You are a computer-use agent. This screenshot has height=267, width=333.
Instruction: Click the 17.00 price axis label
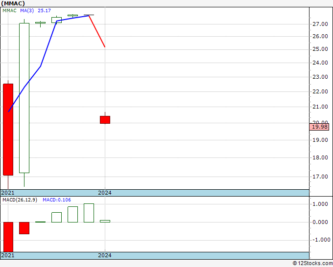(x=320, y=177)
